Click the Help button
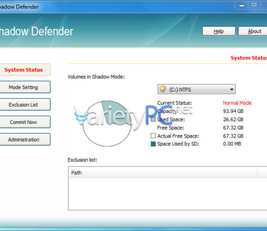This screenshot has width=267, height=231. 219,31
